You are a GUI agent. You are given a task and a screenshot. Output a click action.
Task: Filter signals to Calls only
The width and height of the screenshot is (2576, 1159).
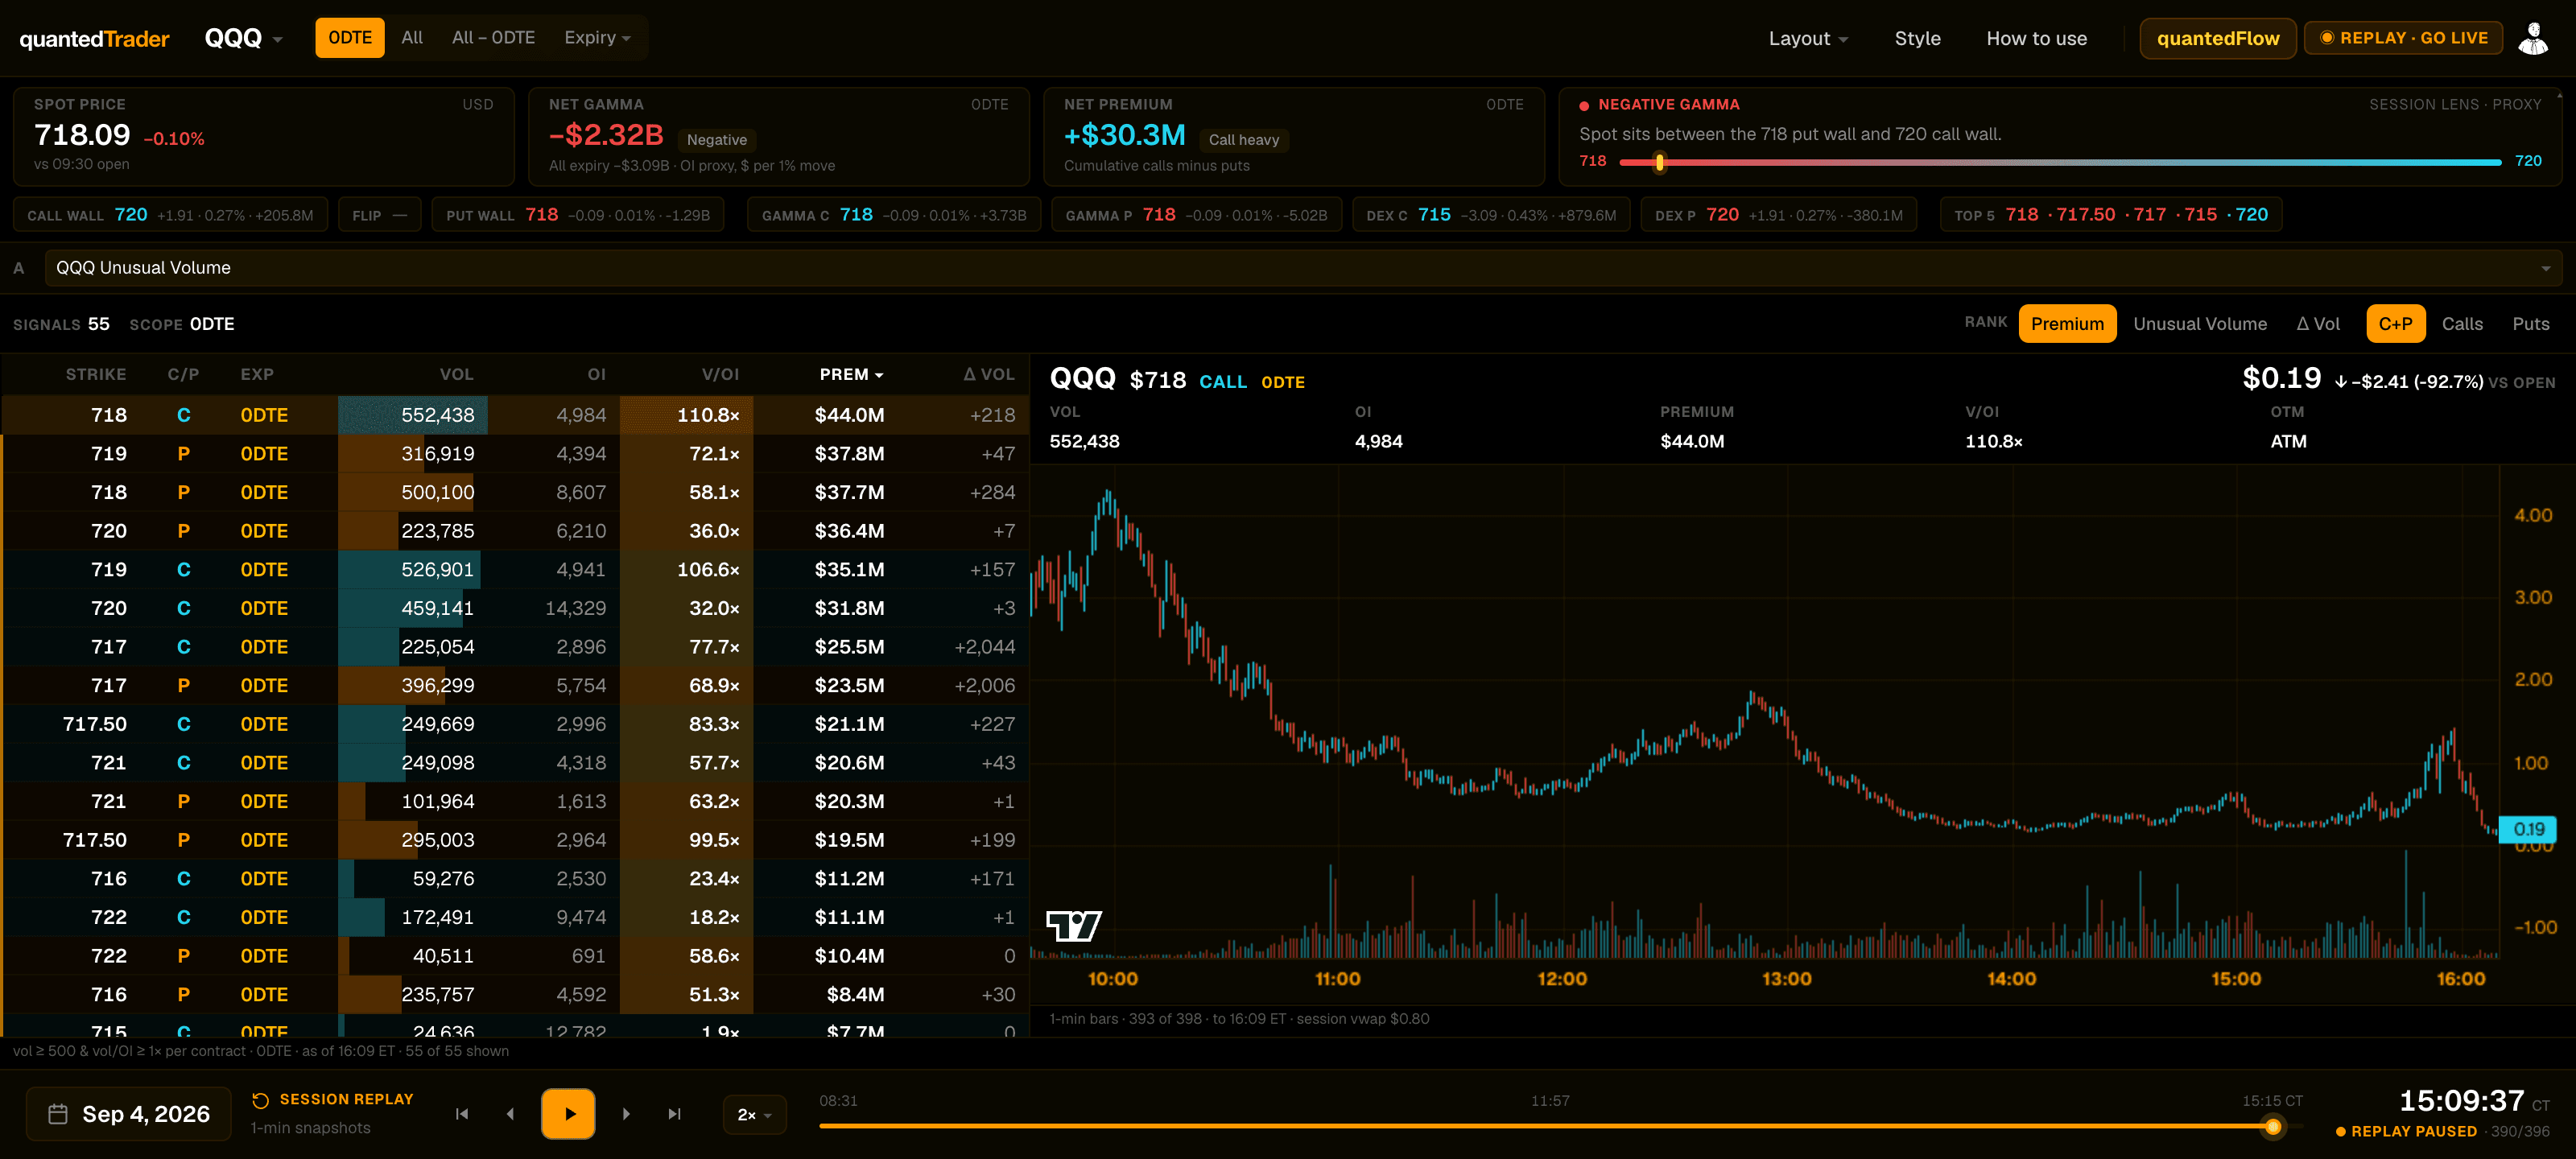pos(2462,324)
